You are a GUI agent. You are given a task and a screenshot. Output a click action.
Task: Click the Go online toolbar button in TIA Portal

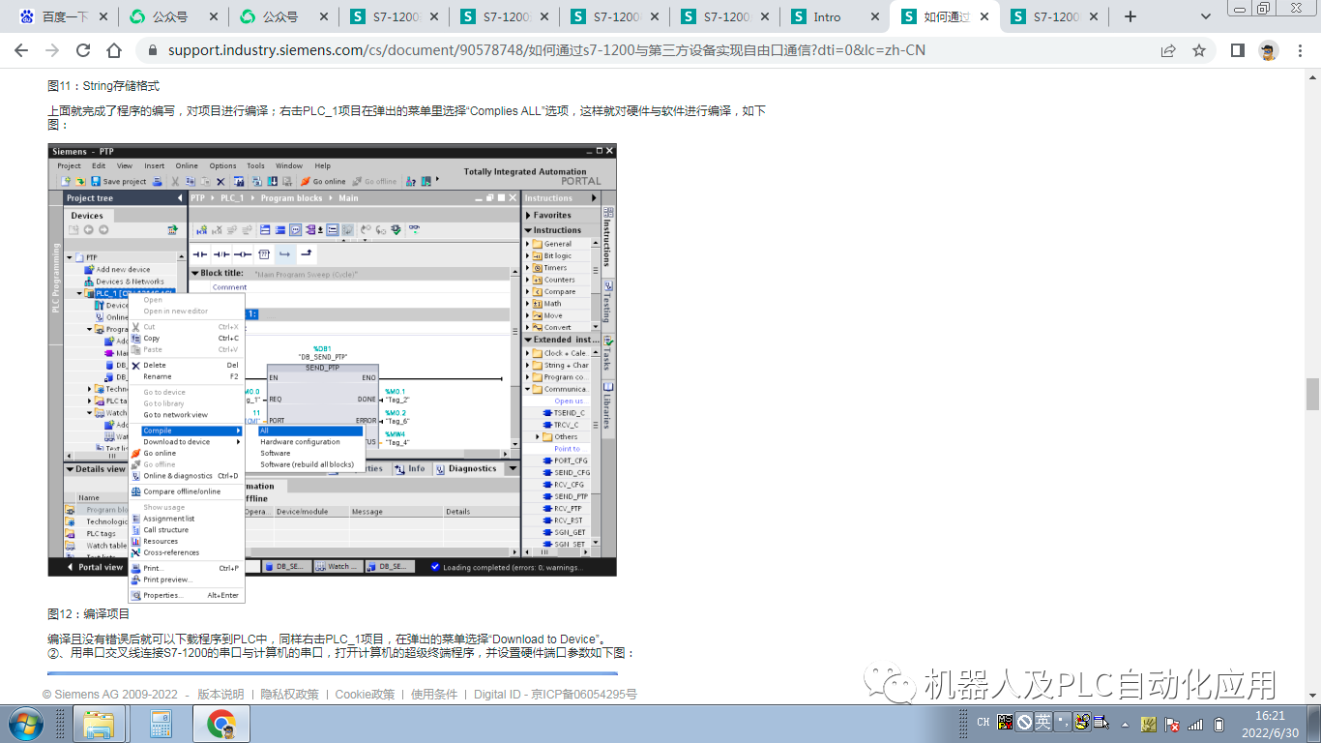click(323, 181)
